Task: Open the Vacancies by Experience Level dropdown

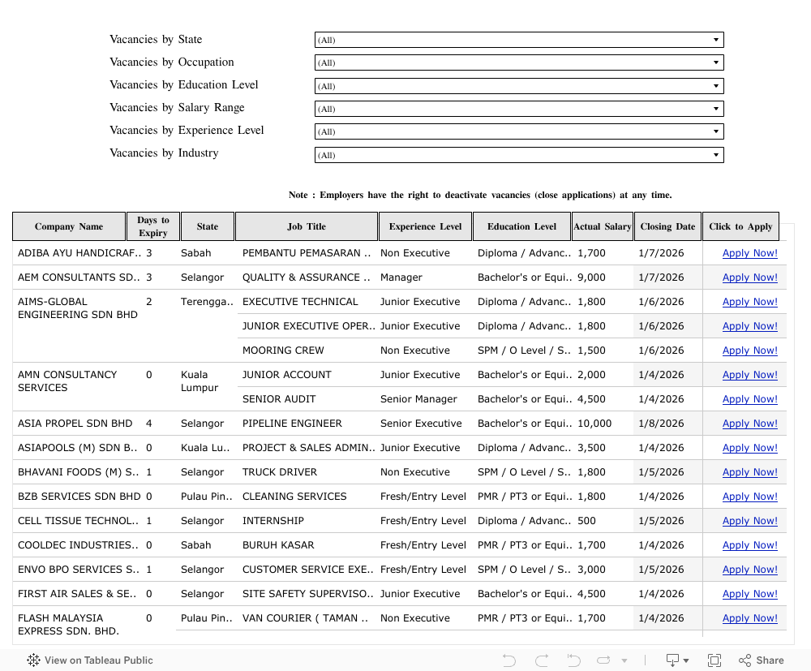Action: click(x=518, y=131)
